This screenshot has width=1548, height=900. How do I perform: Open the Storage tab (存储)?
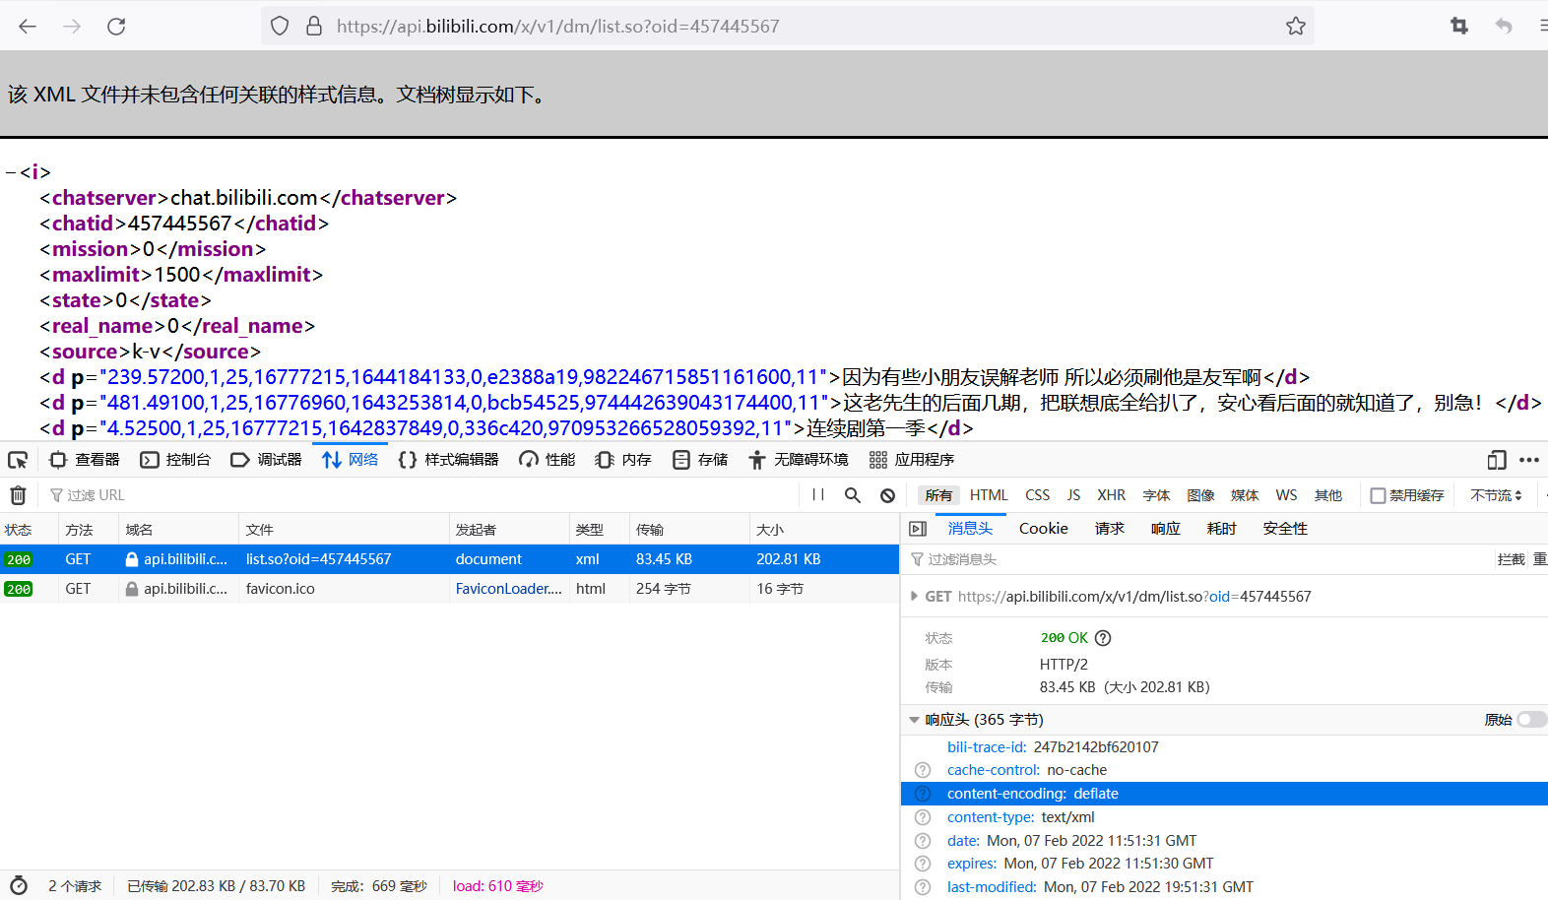pos(700,460)
